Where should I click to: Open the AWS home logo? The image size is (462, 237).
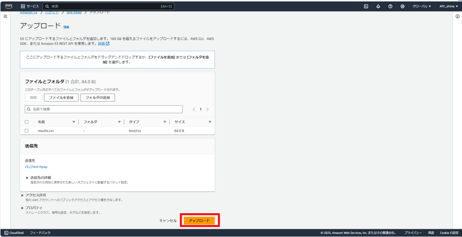(9, 6)
